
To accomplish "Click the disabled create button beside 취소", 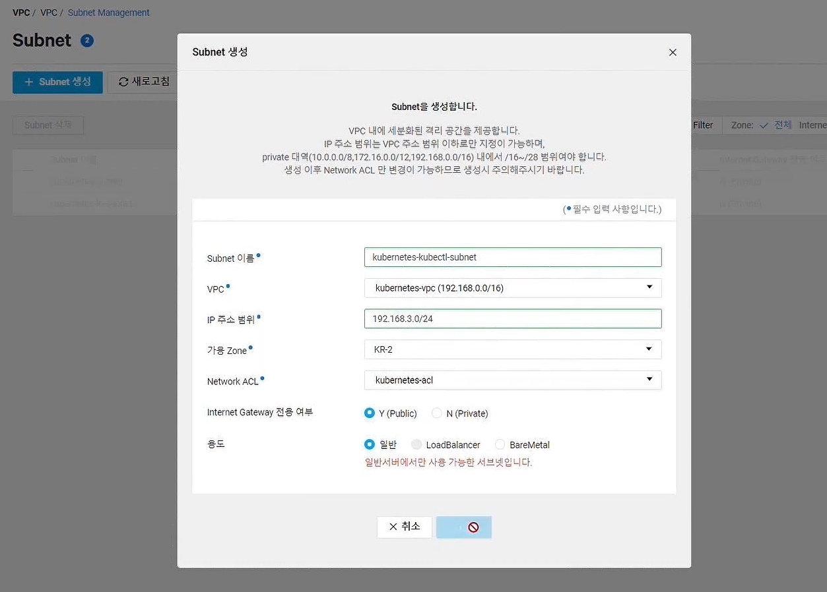I will tap(464, 527).
